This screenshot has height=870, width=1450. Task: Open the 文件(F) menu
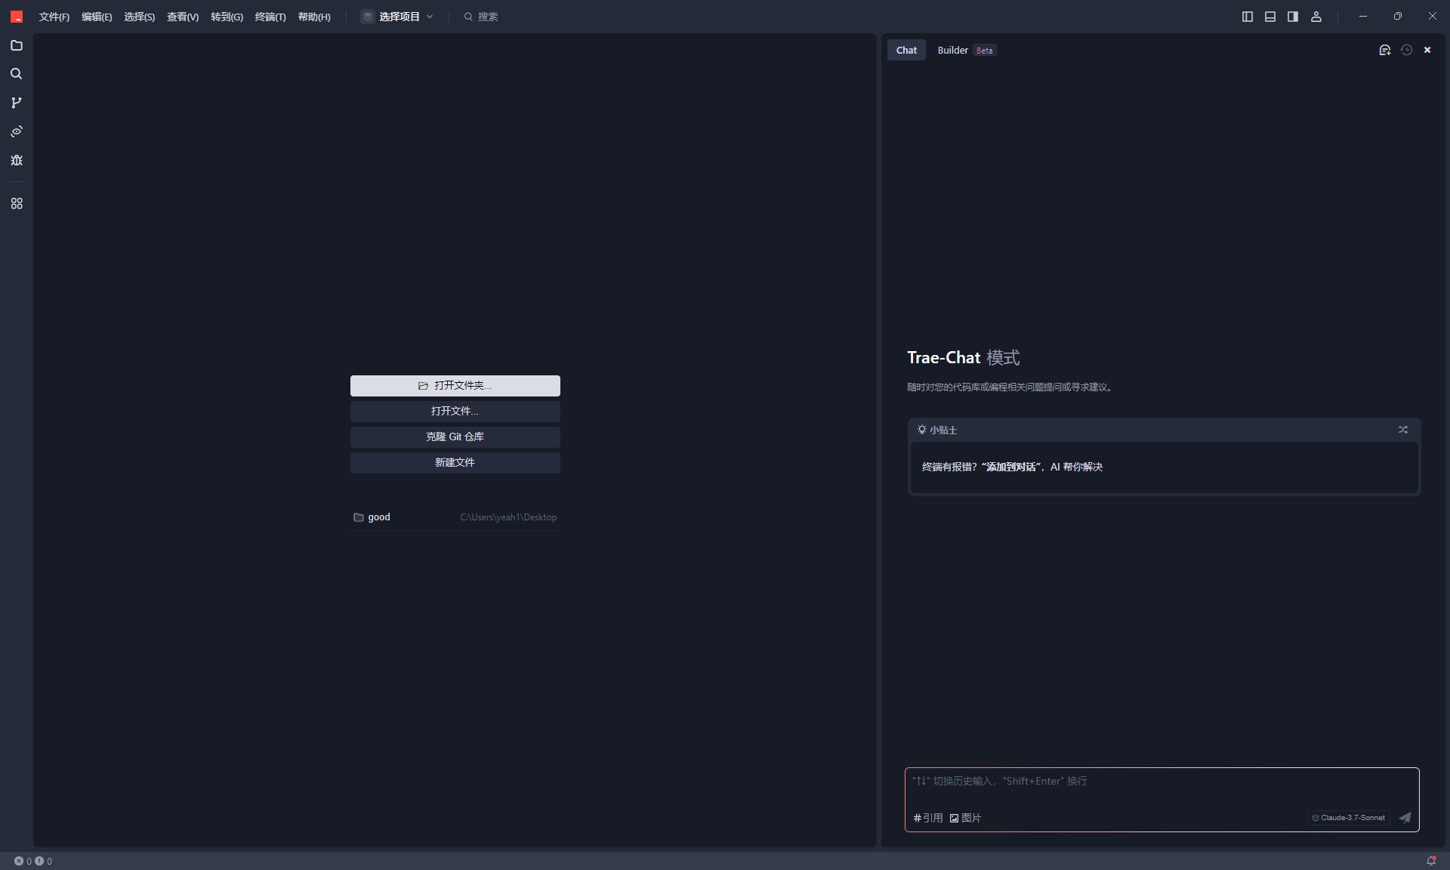(54, 17)
